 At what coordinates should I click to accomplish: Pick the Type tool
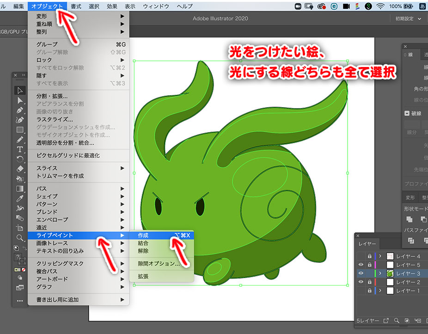point(20,149)
